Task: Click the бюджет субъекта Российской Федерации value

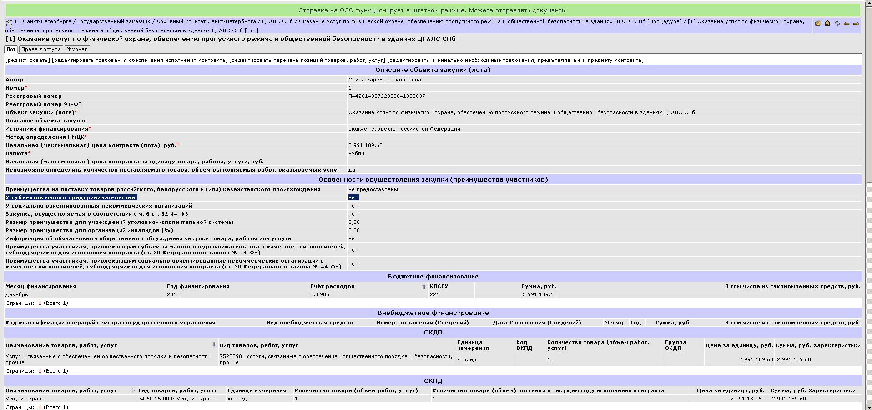Action: 404,129
